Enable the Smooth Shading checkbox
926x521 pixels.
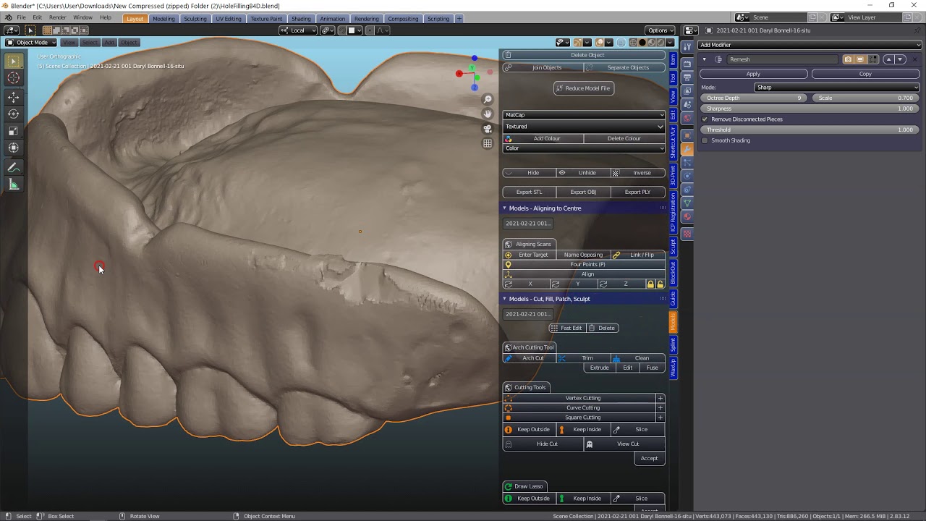point(705,140)
